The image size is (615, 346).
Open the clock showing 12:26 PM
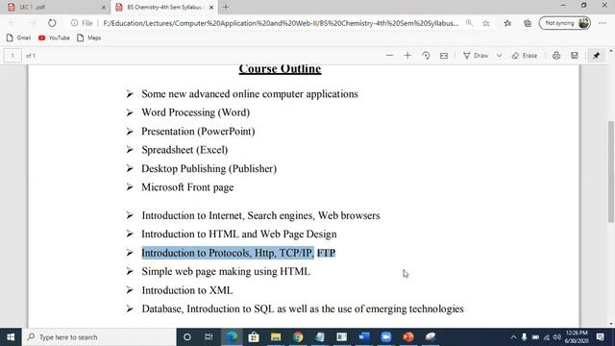(x=577, y=337)
